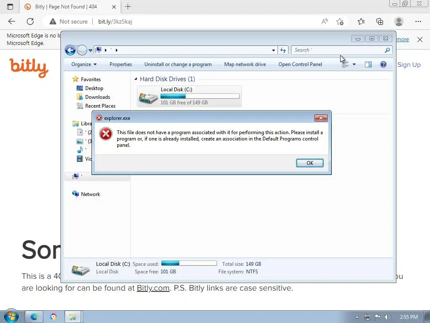Click the volume speaker tray icon
The height and width of the screenshot is (323, 430).
pos(387,317)
